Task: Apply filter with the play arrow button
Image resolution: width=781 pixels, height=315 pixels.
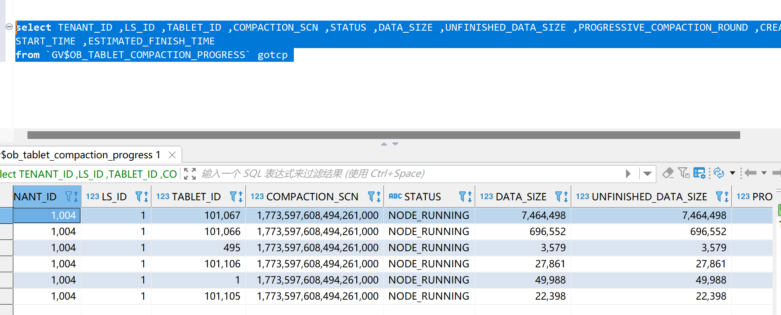Action: 628,174
